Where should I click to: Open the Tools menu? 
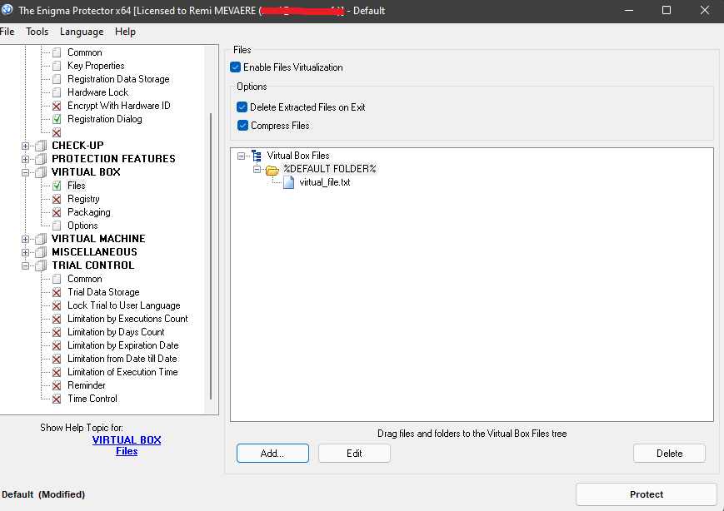pos(37,32)
